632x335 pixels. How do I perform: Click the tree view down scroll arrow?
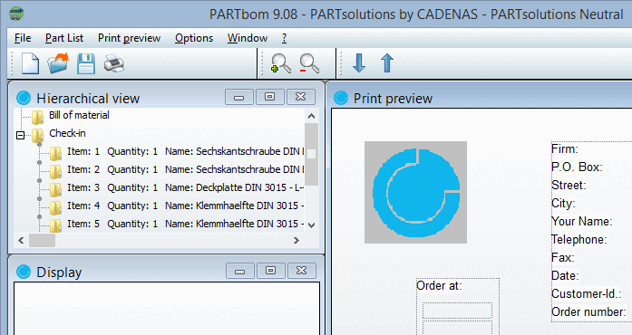coord(311,225)
